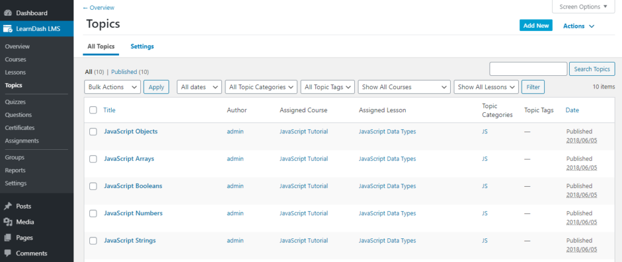The width and height of the screenshot is (622, 262).
Task: Click the Dashboard gauge icon in sidebar
Action: click(x=7, y=12)
